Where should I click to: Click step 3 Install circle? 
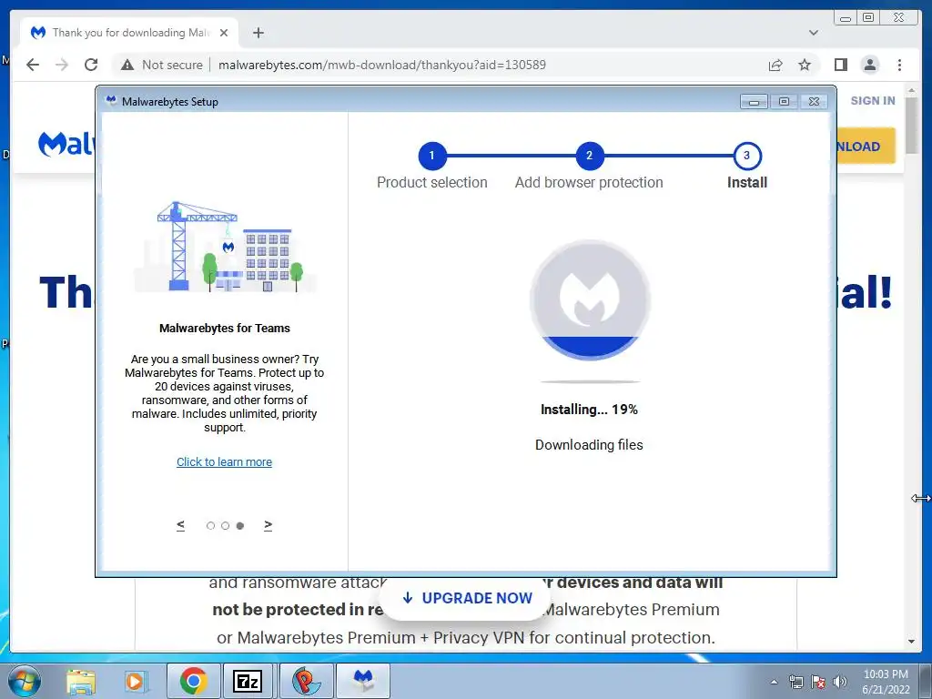pyautogui.click(x=747, y=156)
